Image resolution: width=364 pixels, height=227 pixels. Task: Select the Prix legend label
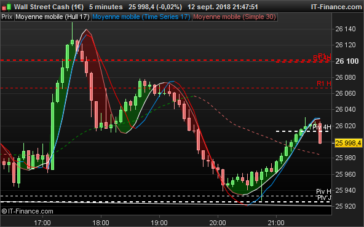click(7, 17)
